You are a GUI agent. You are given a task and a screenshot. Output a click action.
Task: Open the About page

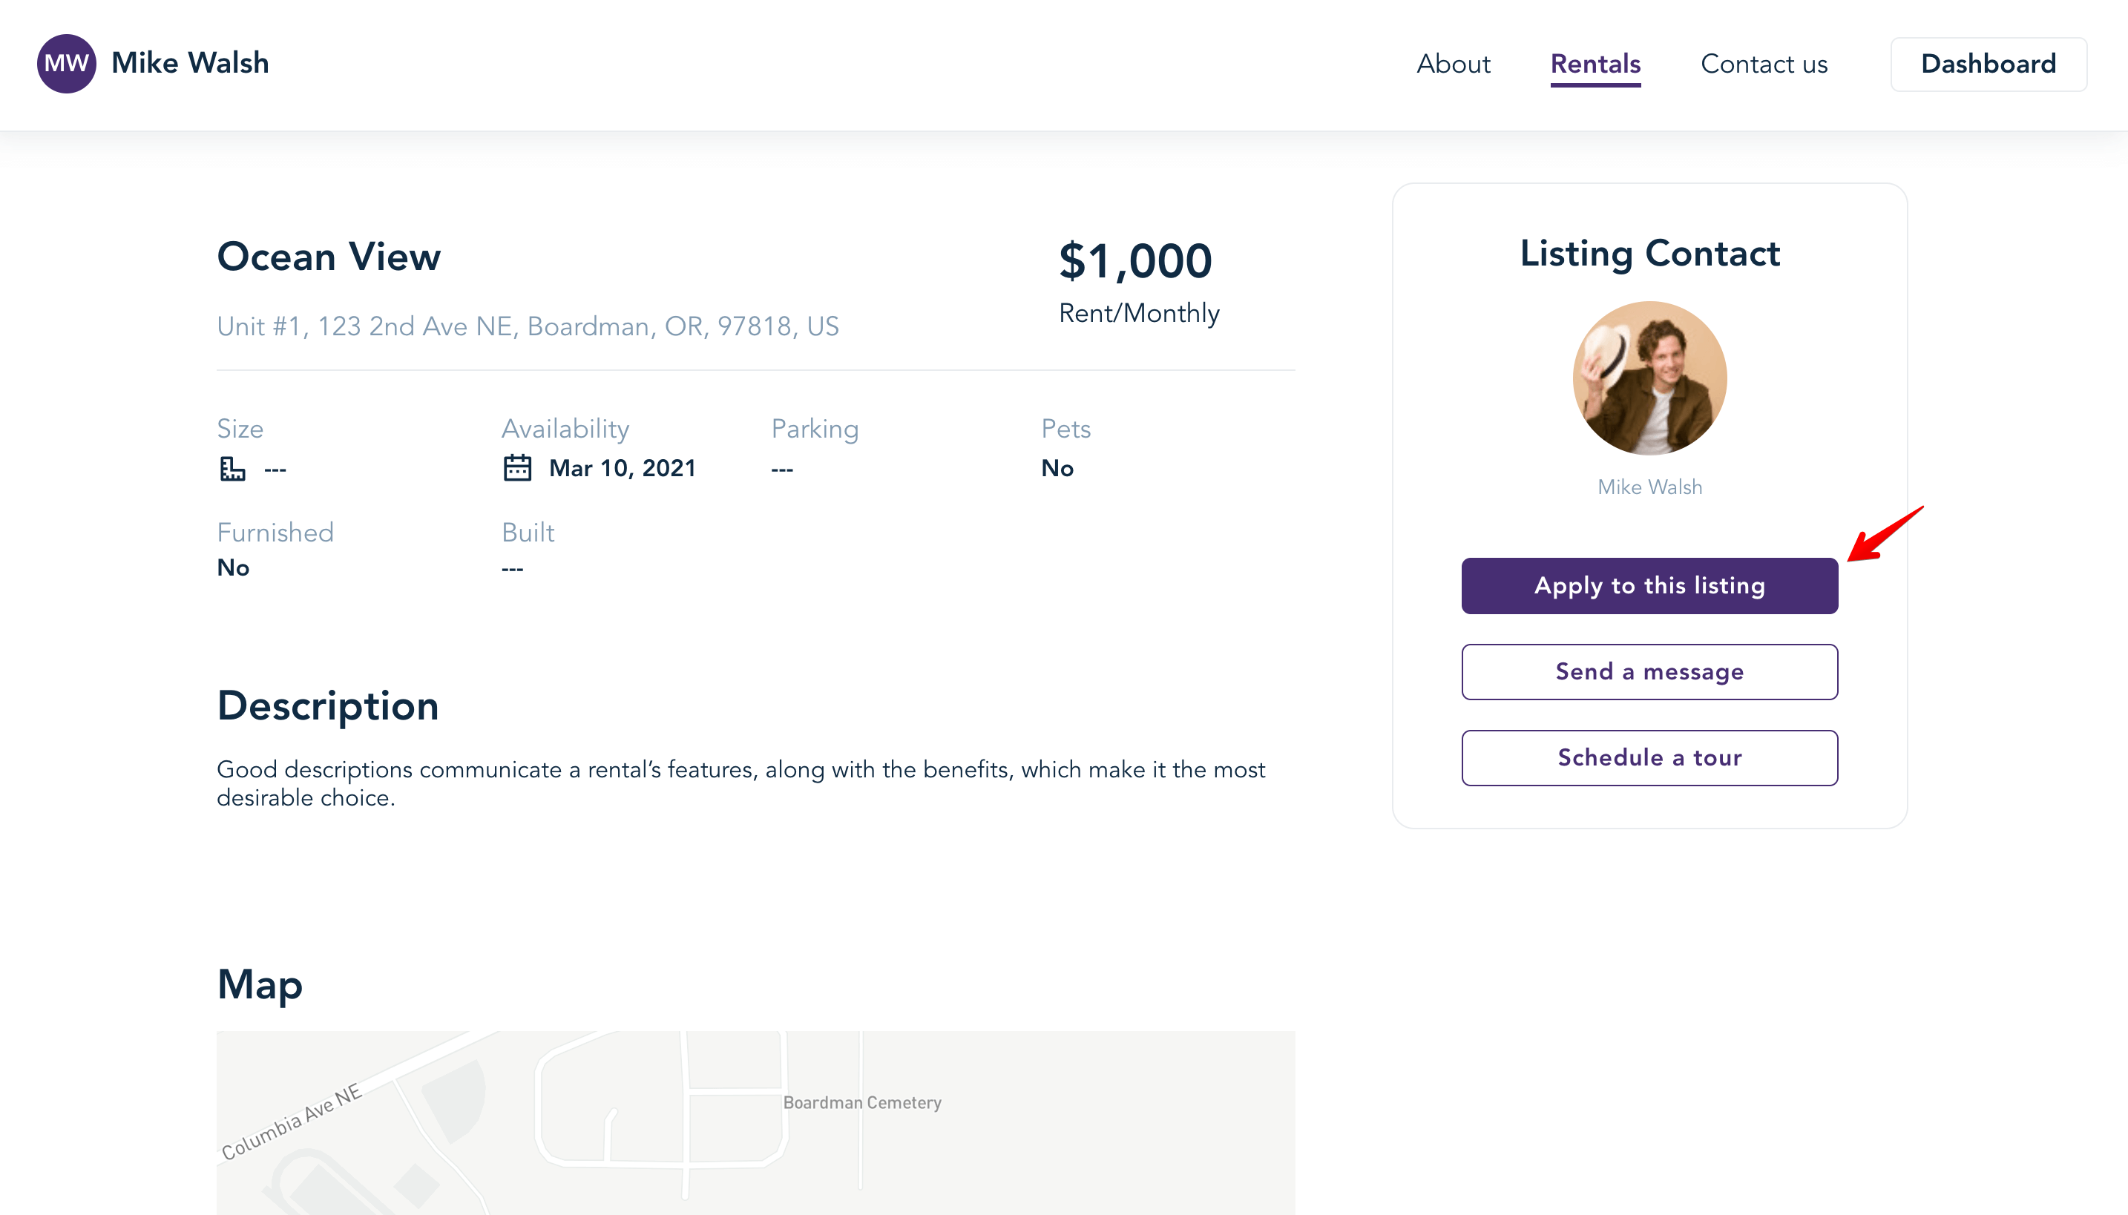click(x=1453, y=65)
